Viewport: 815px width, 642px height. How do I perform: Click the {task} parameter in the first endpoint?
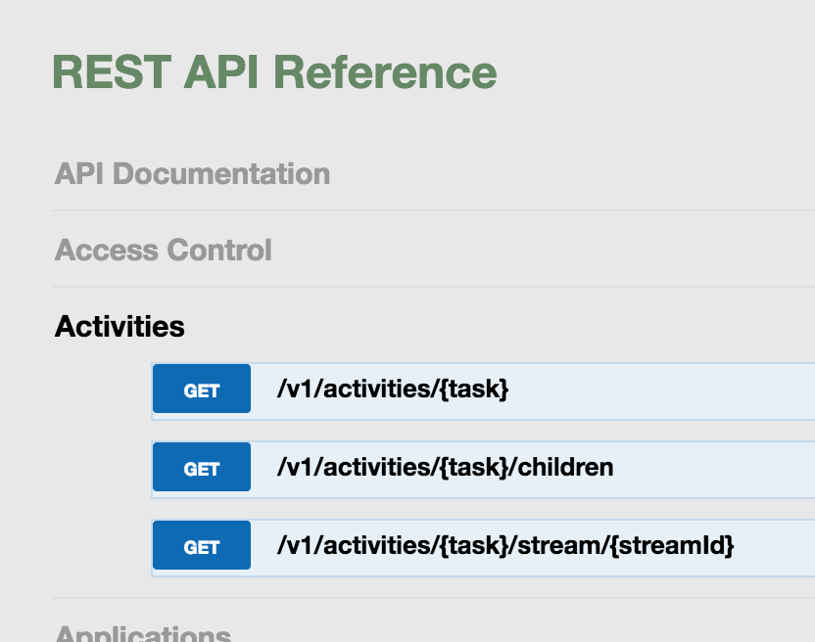point(474,390)
